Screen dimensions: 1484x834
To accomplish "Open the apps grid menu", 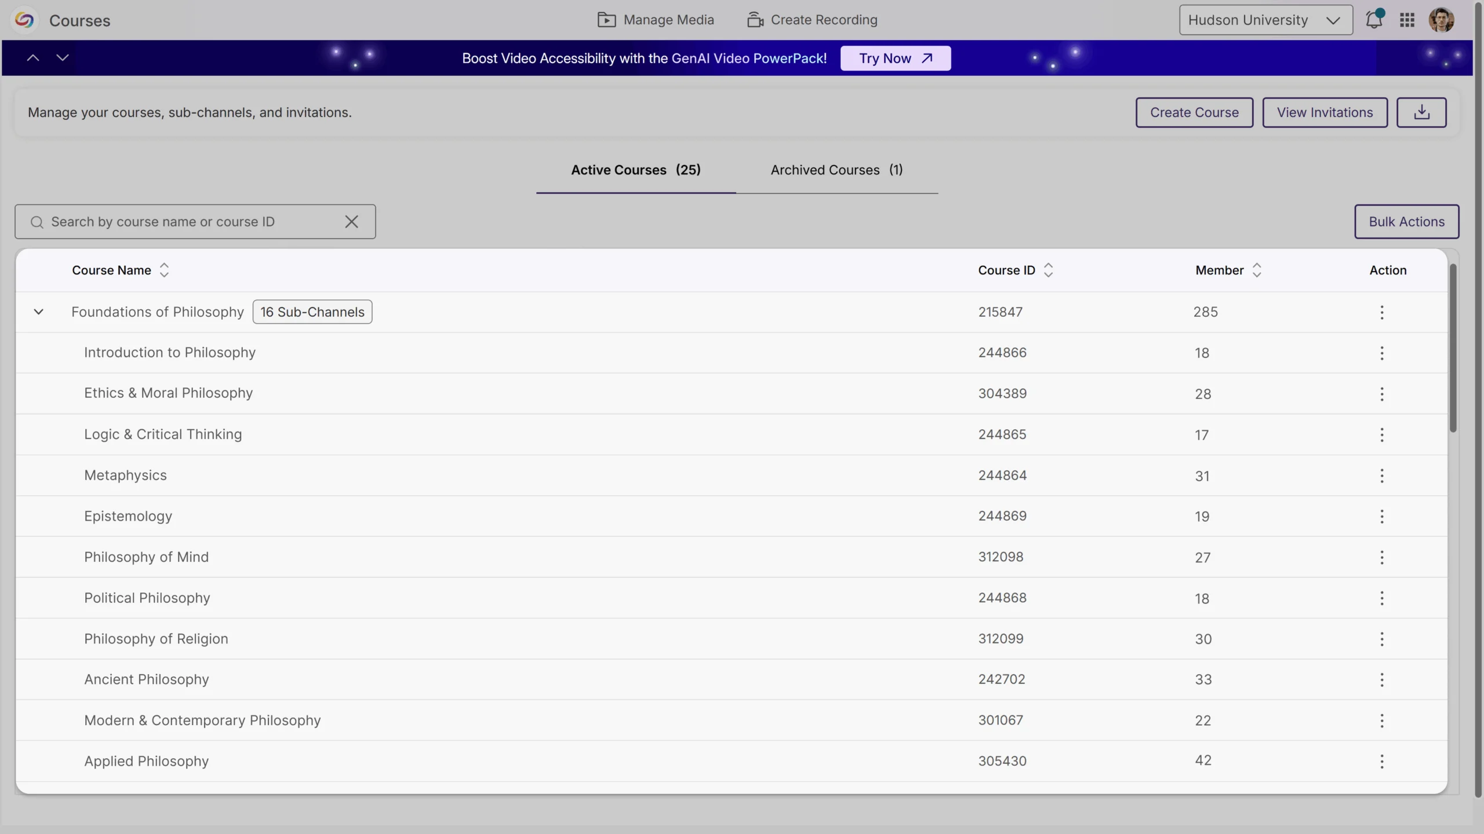I will pyautogui.click(x=1407, y=19).
